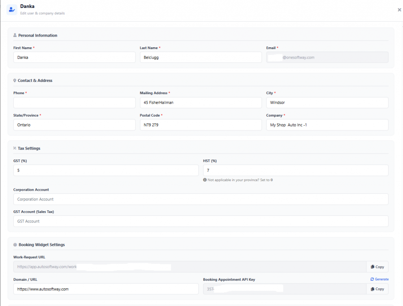Focus the GST Account (Sales Tax) field
The height and width of the screenshot is (306, 403).
200,221
